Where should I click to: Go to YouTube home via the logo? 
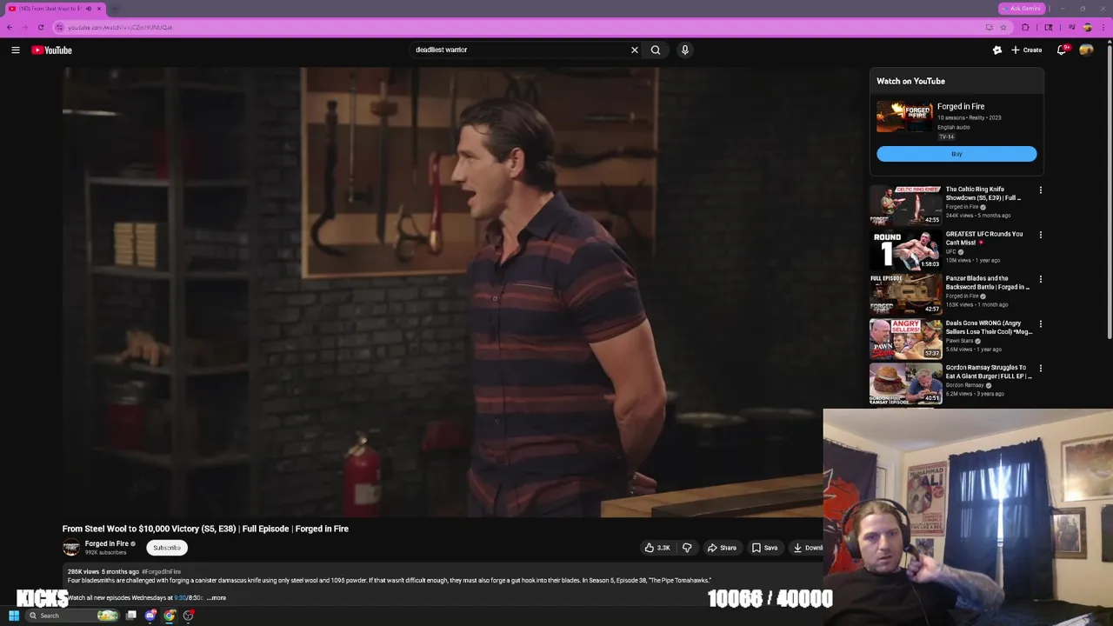(x=52, y=50)
